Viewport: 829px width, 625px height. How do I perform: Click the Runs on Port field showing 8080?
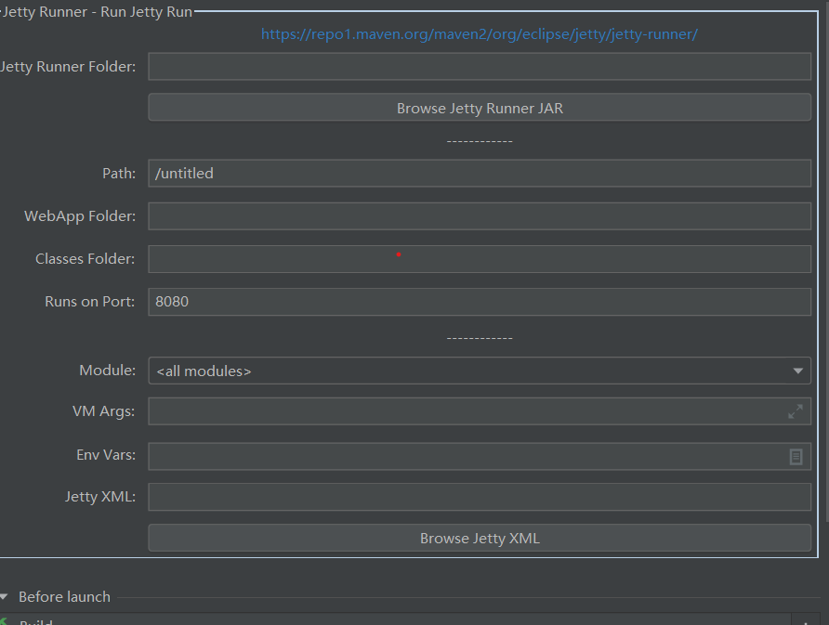(480, 302)
